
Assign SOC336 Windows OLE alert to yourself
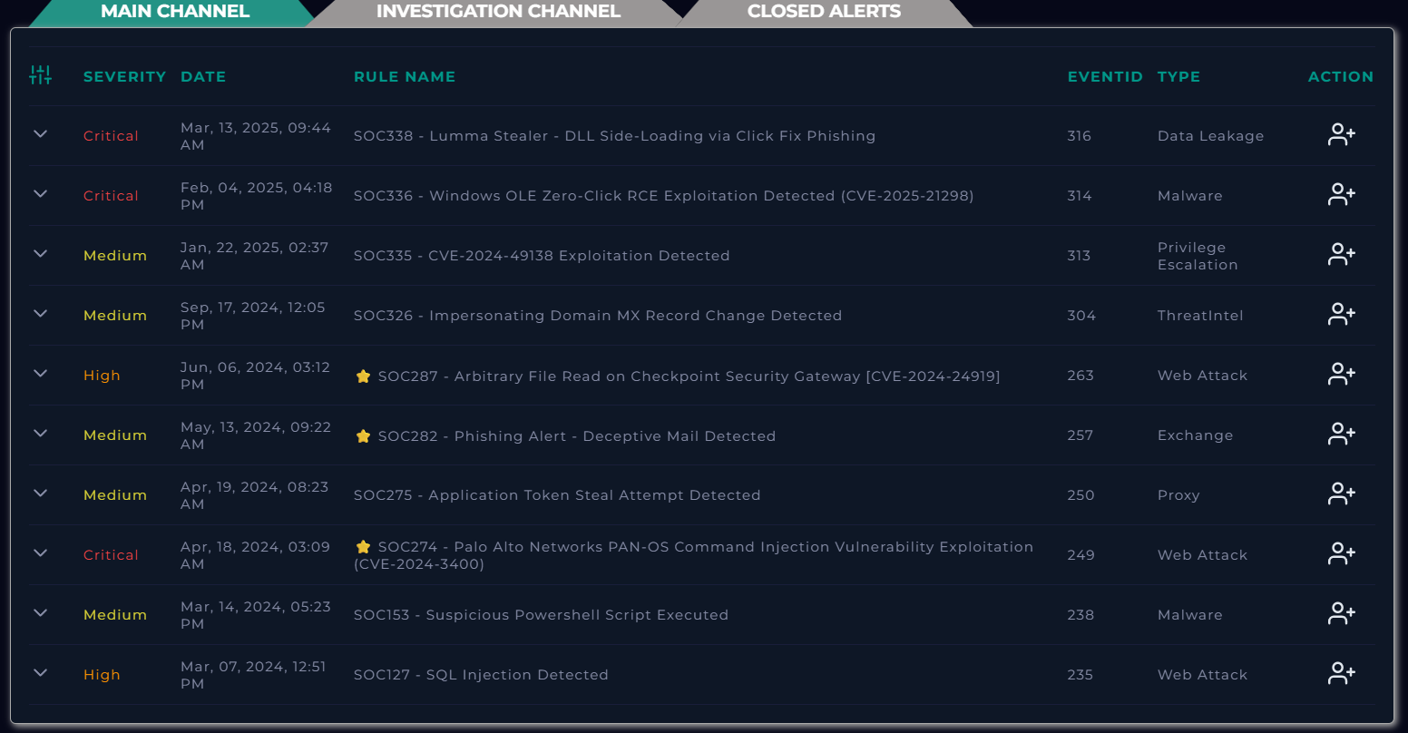tap(1341, 195)
